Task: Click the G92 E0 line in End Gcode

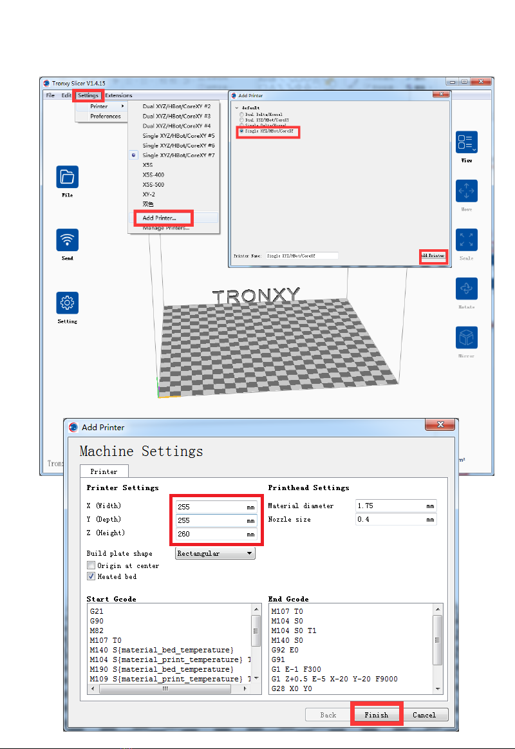Action: 285,650
